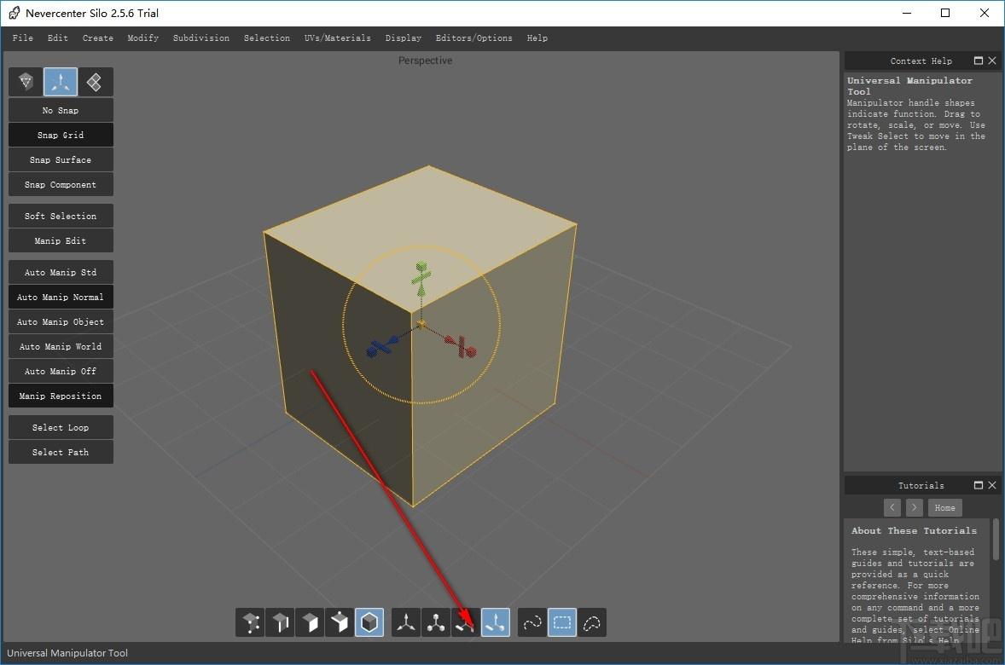Maximize the Tutorials panel

tap(978, 485)
